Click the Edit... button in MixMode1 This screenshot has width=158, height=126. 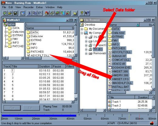pos(31,108)
